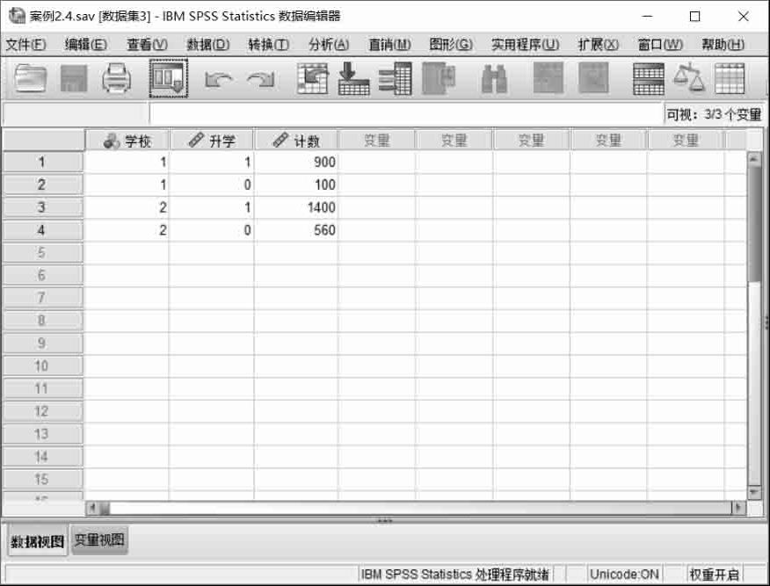Viewport: 770px width, 586px height.
Task: Open Find with binoculars icon
Action: pos(495,78)
